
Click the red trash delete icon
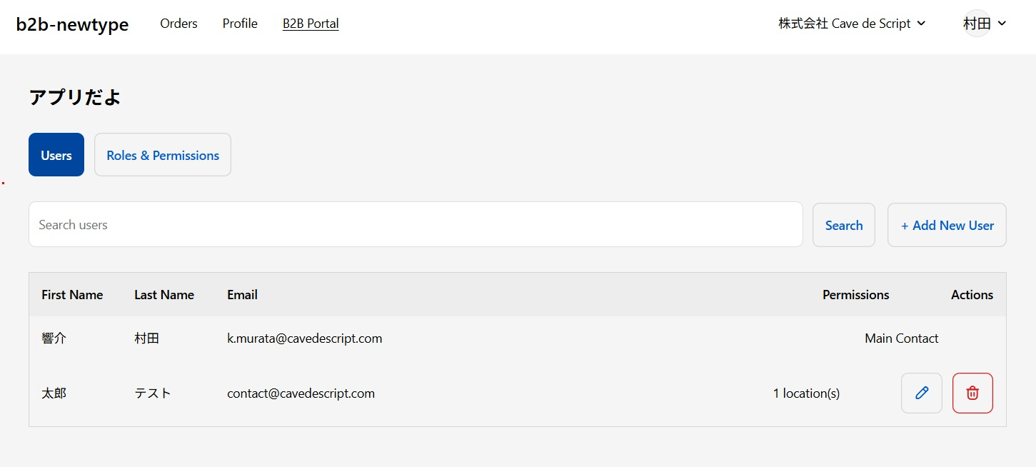[x=972, y=393]
